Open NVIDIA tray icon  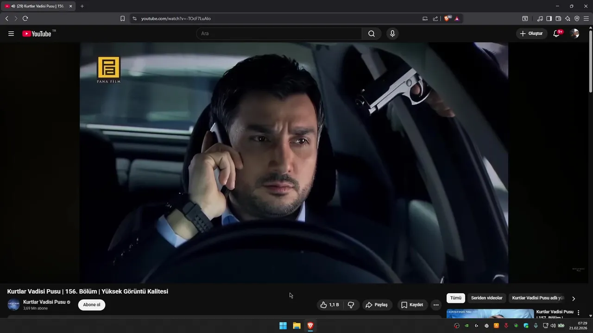(467, 326)
